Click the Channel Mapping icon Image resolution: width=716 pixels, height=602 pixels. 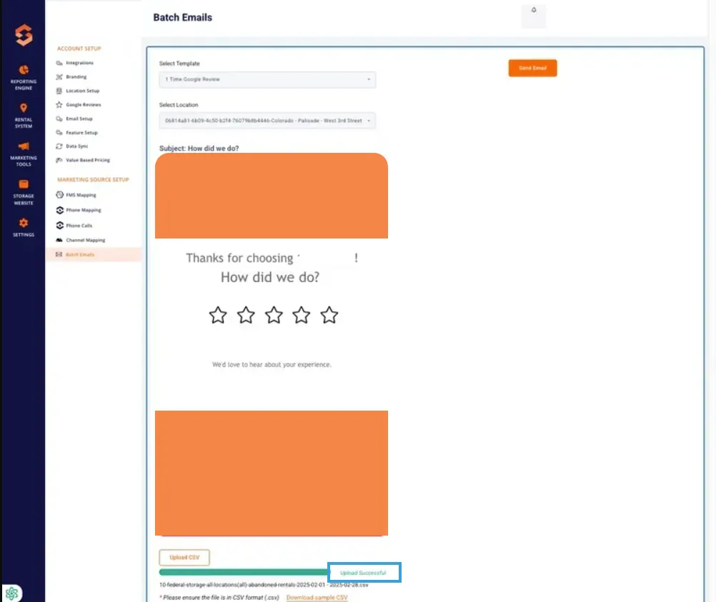(x=59, y=240)
